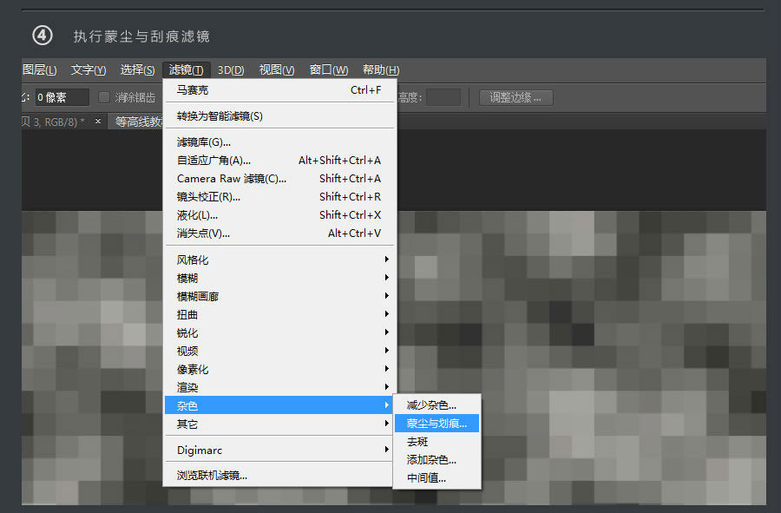Viewport: 781px width, 513px height.
Task: Open the 文字(Y) menu
Action: pyautogui.click(x=89, y=69)
